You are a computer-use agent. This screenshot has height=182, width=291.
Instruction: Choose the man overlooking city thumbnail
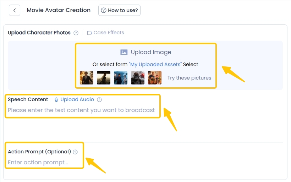104,78
